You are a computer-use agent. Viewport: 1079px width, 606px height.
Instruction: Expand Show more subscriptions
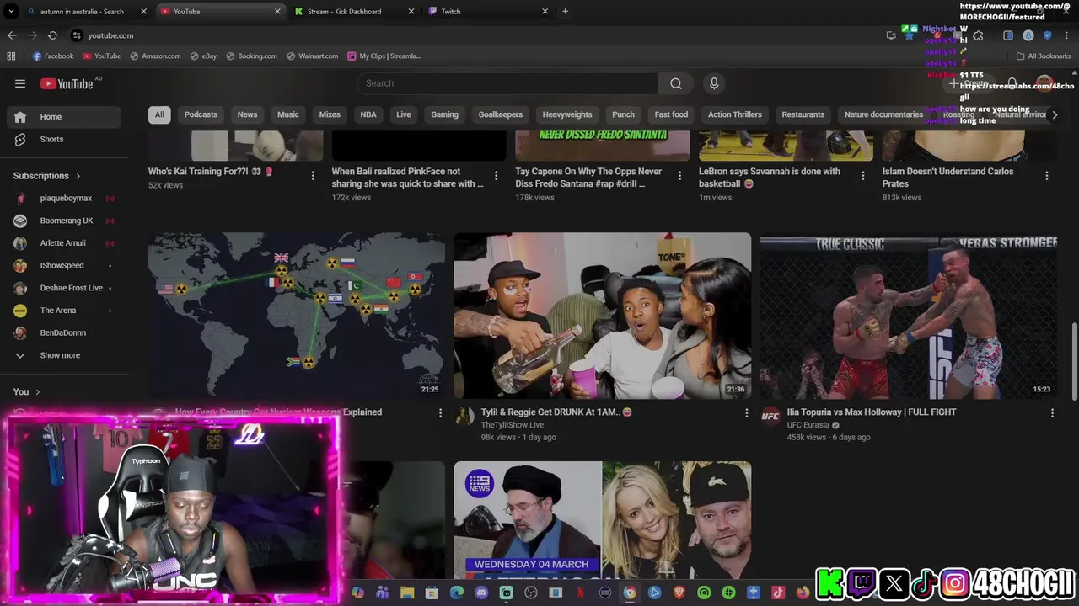(61, 355)
